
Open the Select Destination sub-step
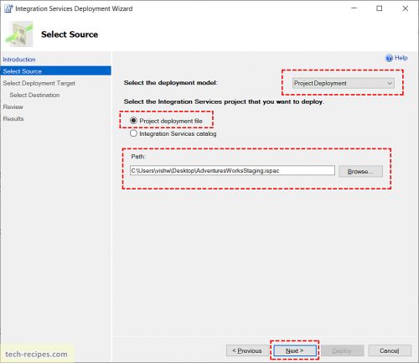point(34,95)
